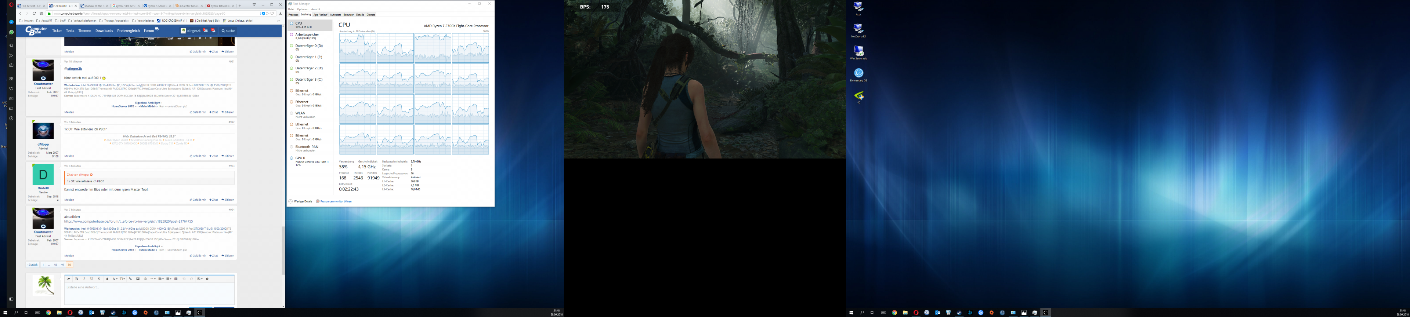Collapse Task Manager with Weniger Details
Screen dimensions: 1410x317
300,201
